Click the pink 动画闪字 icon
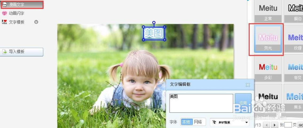The width and height of the screenshot is (303, 128). coord(4,13)
